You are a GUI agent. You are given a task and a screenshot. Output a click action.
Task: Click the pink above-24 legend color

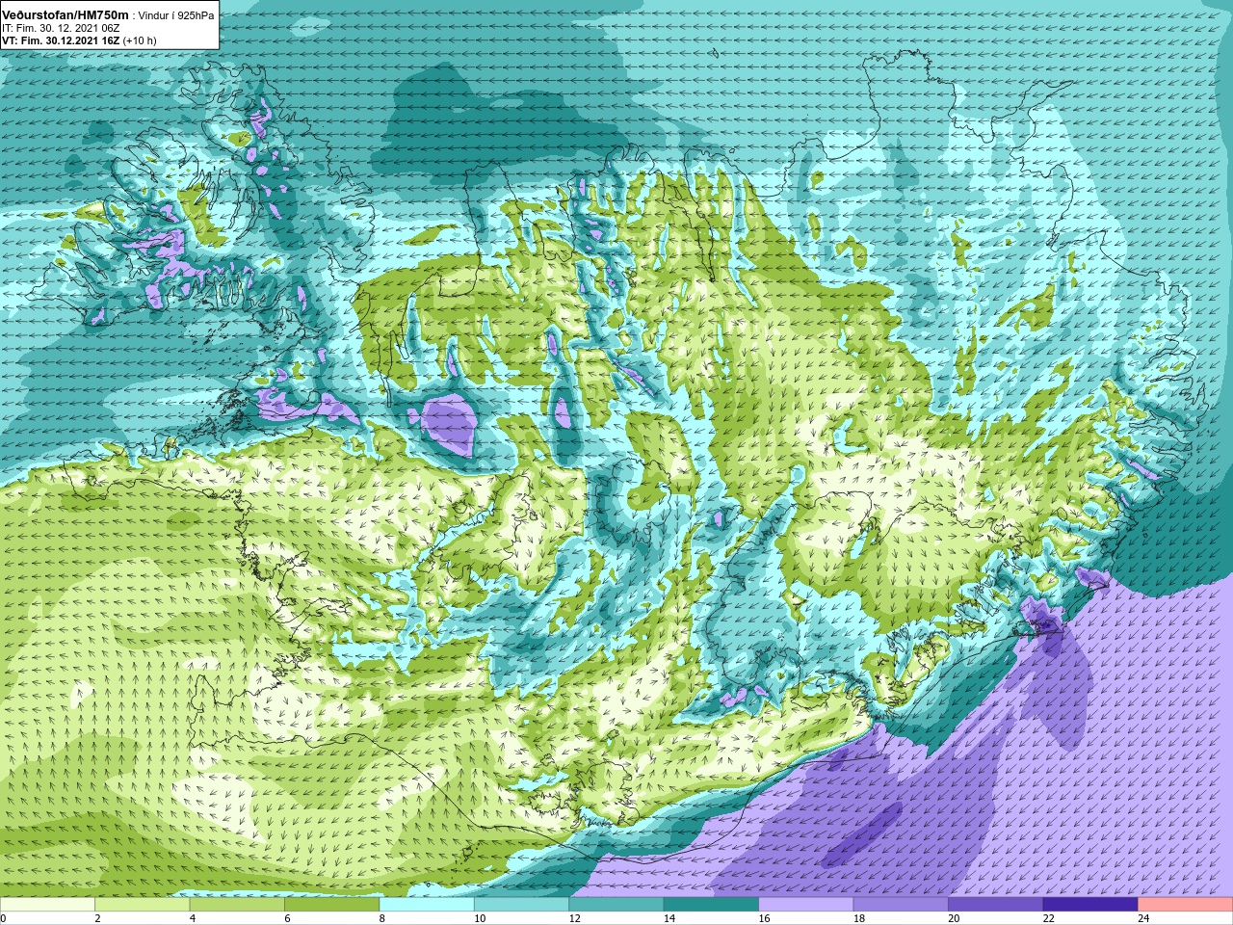click(1186, 905)
